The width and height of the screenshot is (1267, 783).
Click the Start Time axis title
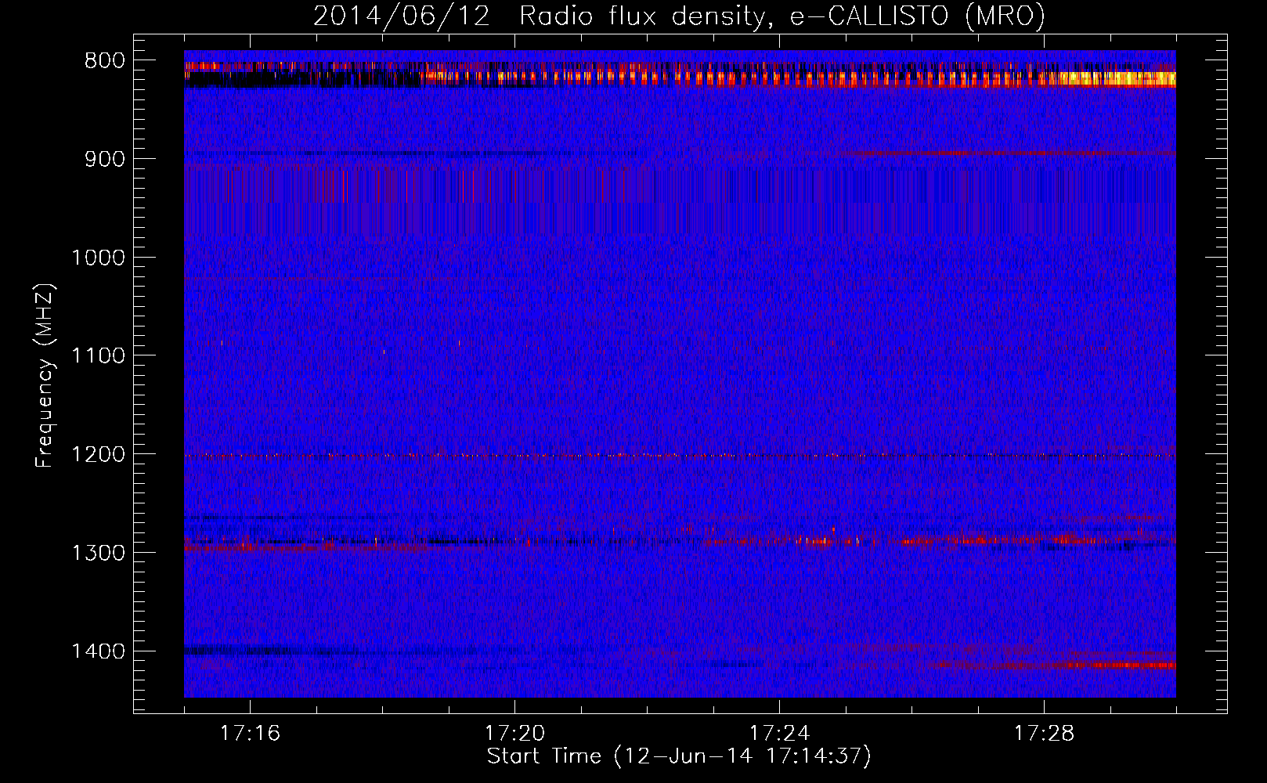679,756
